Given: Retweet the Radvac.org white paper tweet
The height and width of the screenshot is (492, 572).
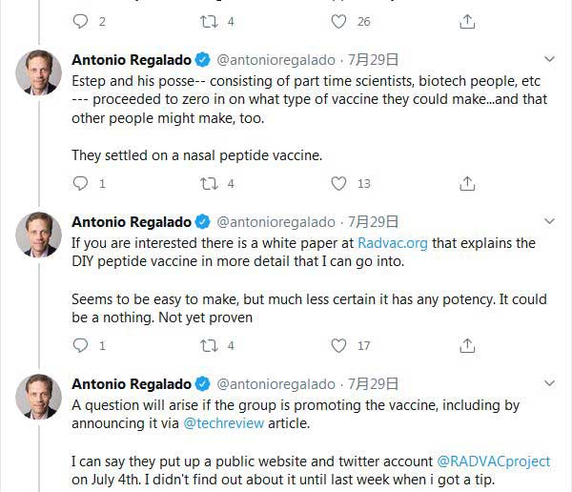Looking at the screenshot, I should click(210, 345).
